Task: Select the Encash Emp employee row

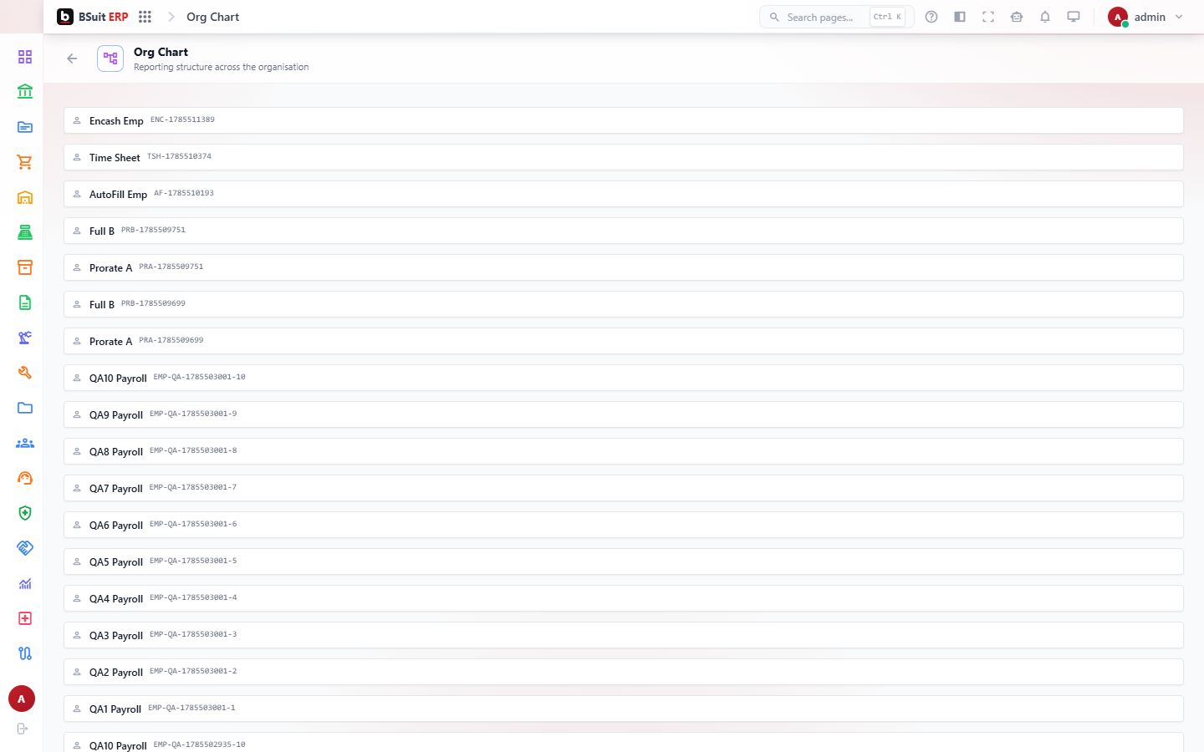Action: 624,120
